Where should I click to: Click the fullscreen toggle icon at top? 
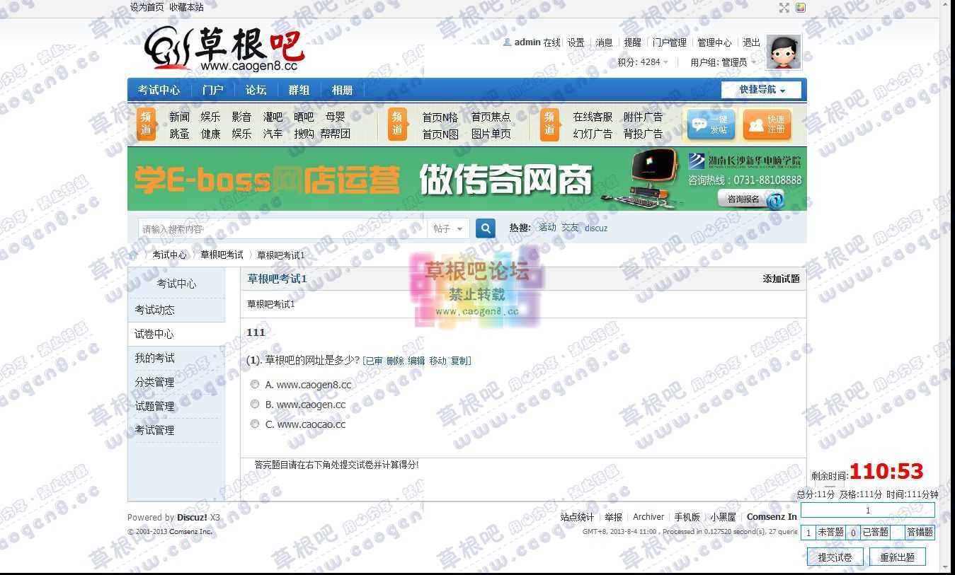(784, 8)
